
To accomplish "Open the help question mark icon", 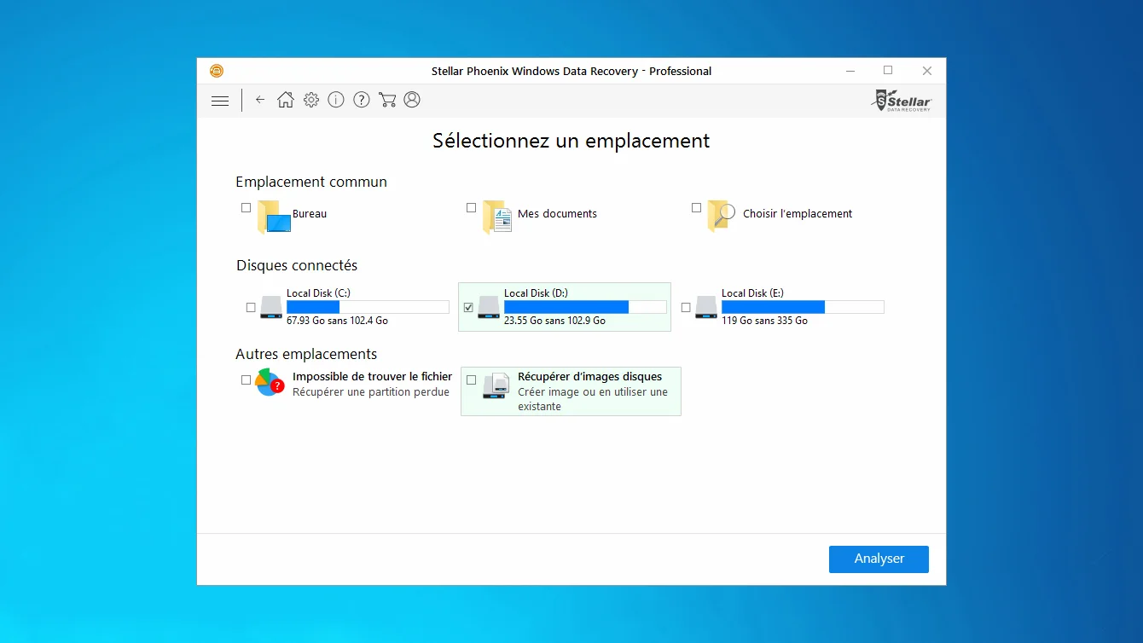I will (x=362, y=100).
